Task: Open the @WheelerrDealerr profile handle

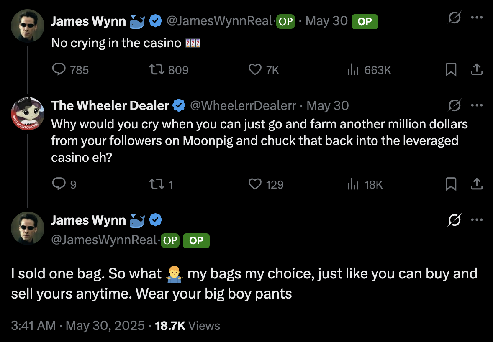Action: [x=243, y=106]
